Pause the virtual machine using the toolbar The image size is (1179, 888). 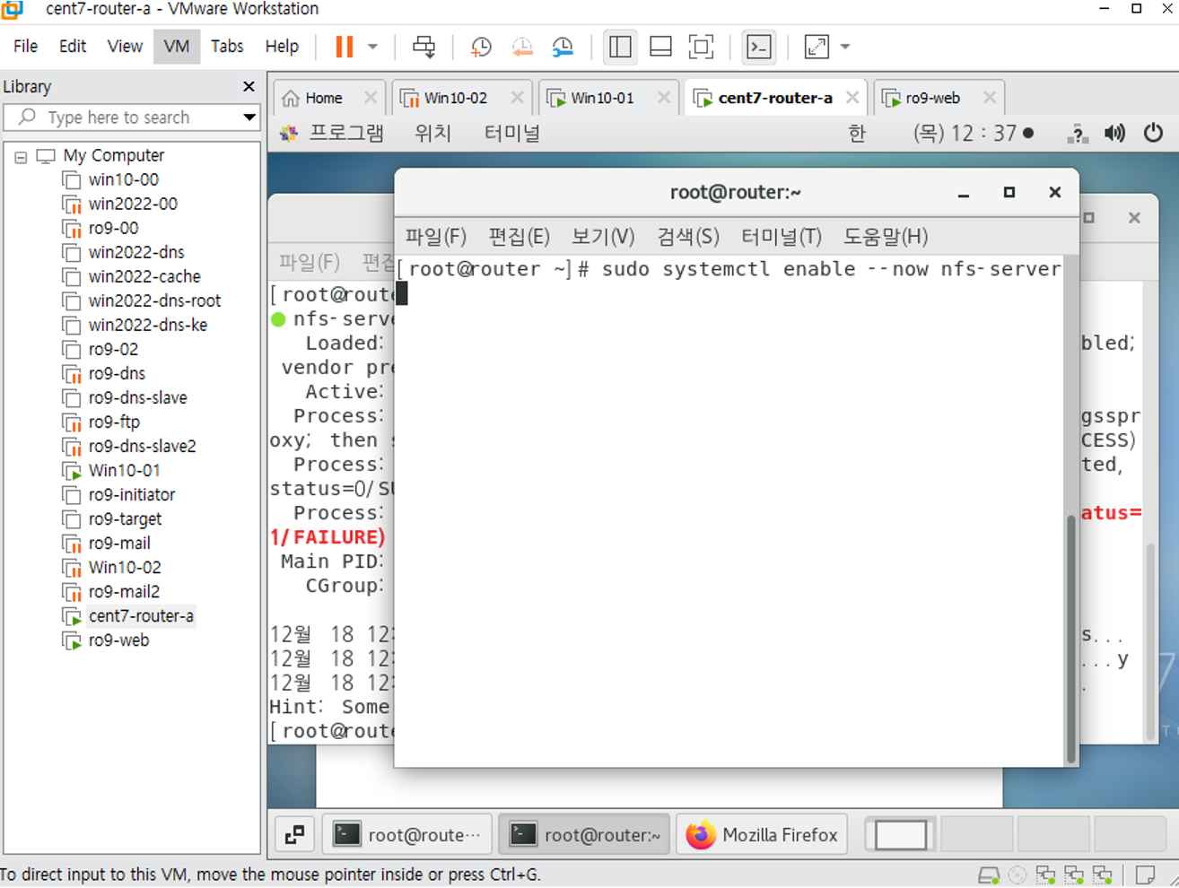coord(345,47)
